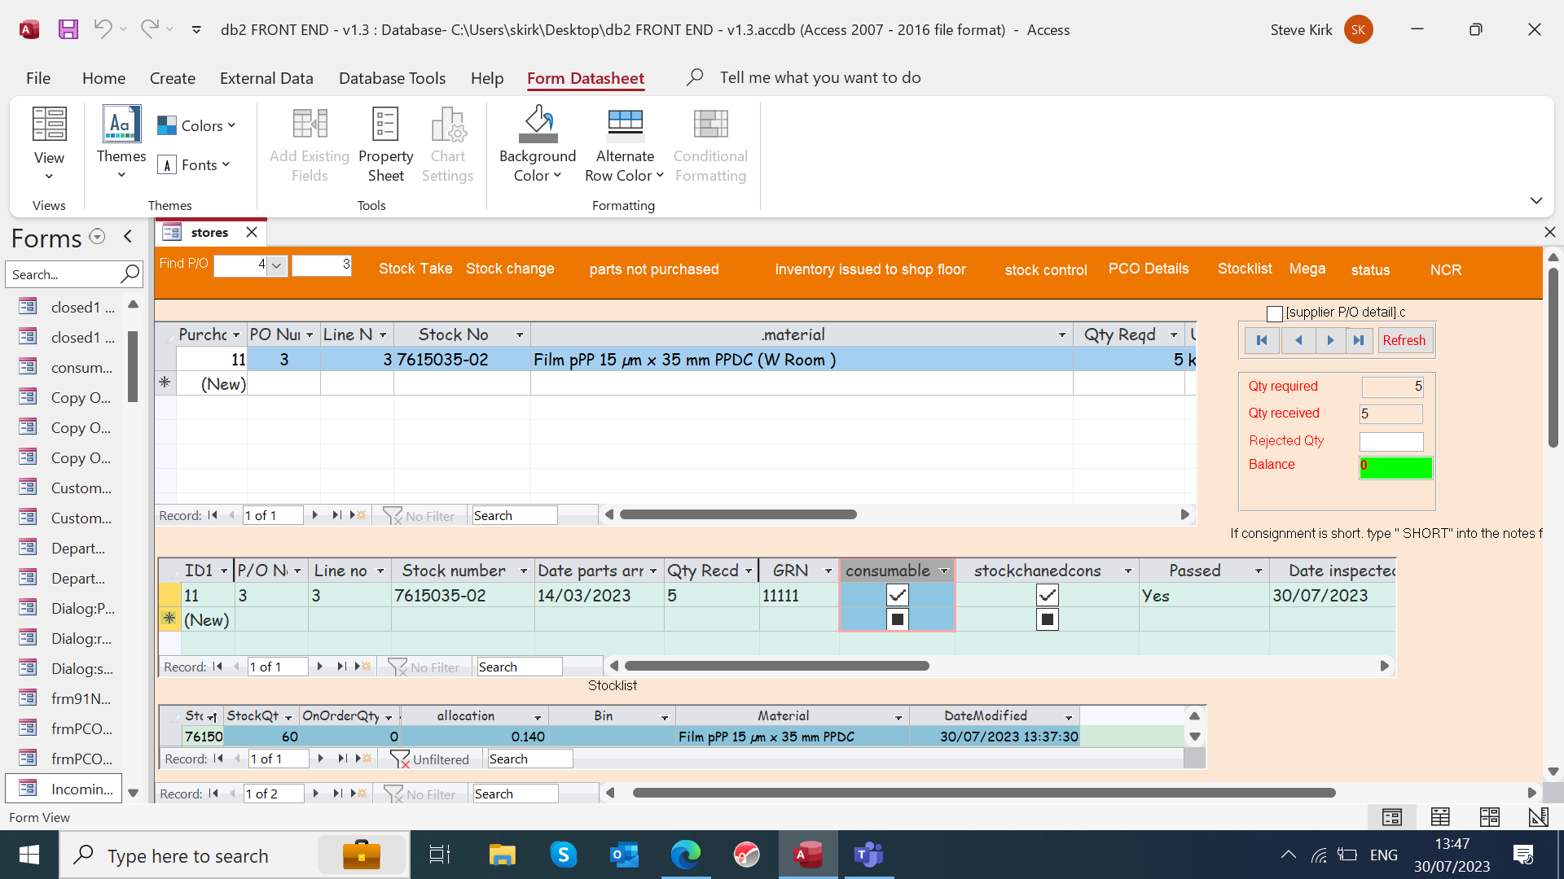Switch to Design View status icon
The width and height of the screenshot is (1564, 879).
coord(1538,816)
